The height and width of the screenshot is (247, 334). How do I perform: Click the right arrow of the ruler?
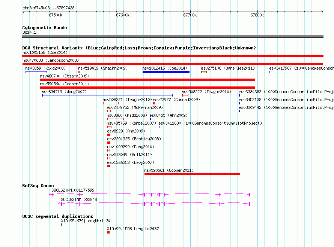click(322, 12)
